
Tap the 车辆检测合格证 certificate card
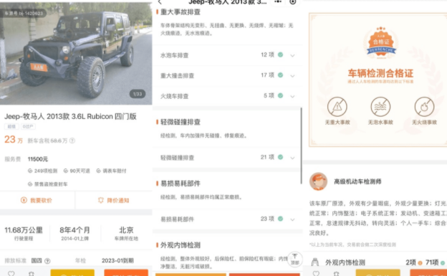pyautogui.click(x=378, y=80)
